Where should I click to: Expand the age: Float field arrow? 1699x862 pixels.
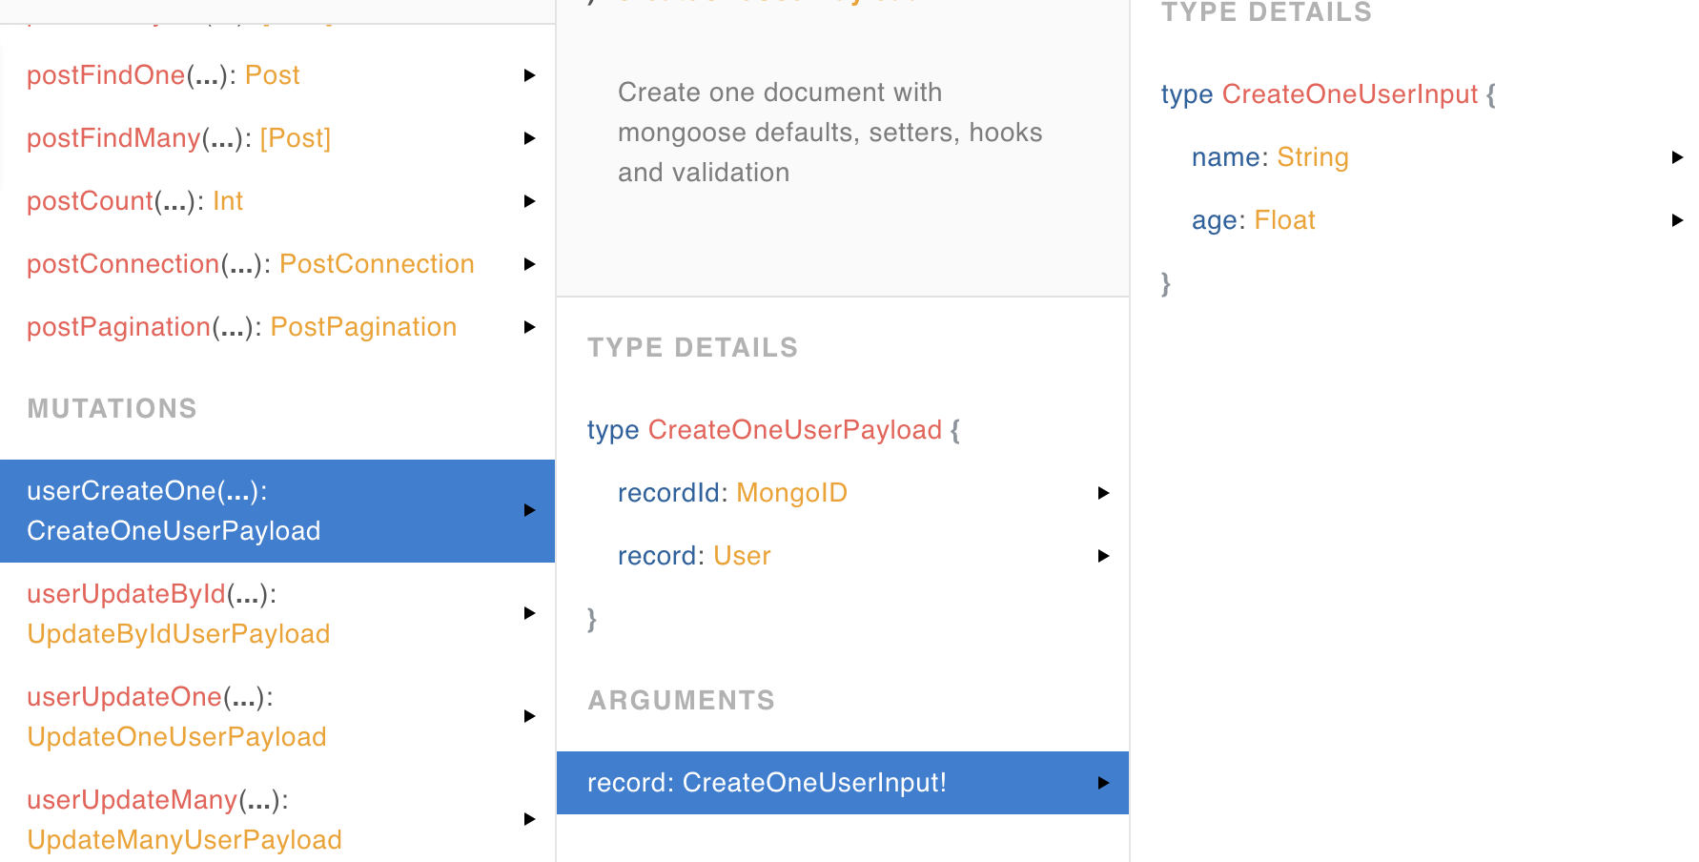click(x=1678, y=220)
